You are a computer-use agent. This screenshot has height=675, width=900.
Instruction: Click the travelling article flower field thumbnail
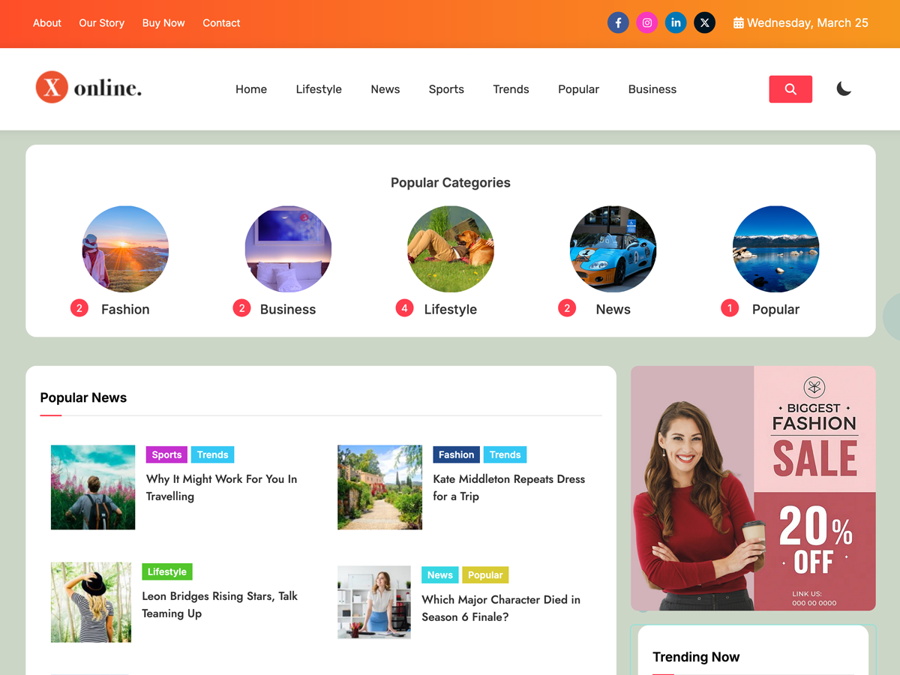pos(93,487)
